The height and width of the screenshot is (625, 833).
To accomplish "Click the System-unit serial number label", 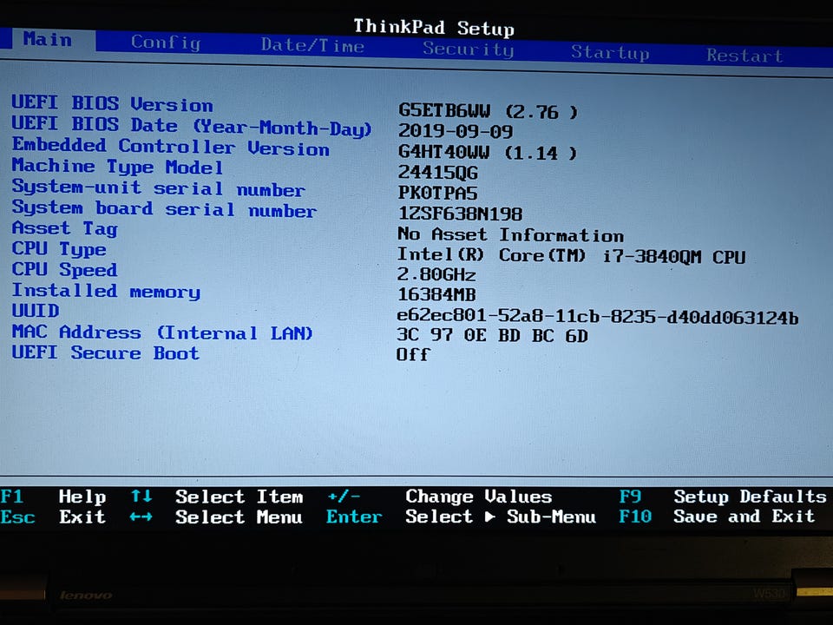I will [x=158, y=187].
